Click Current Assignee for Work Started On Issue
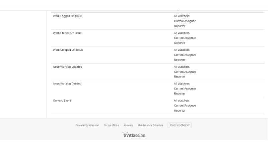The width and height of the screenshot is (268, 150). 185,38
